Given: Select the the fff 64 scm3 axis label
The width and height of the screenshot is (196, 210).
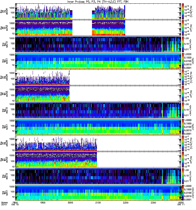Looking at the screenshot, I should pyautogui.click(x=4, y=160).
